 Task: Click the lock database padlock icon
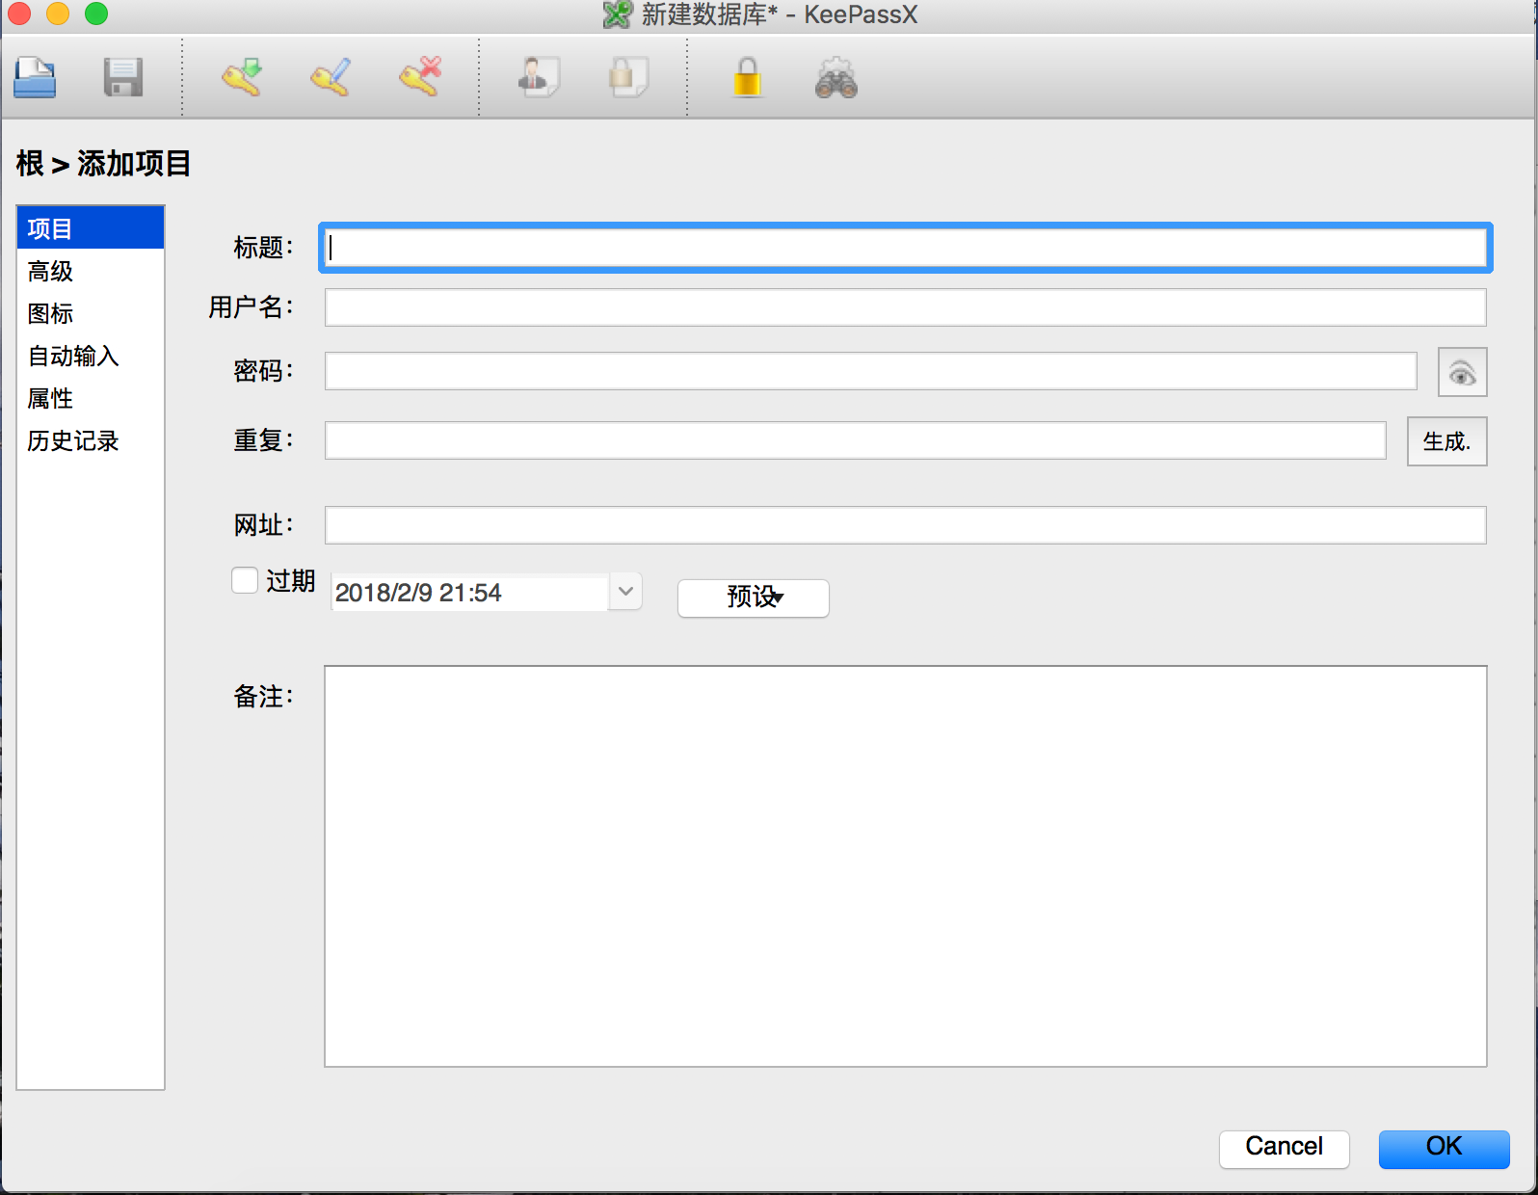coord(747,78)
